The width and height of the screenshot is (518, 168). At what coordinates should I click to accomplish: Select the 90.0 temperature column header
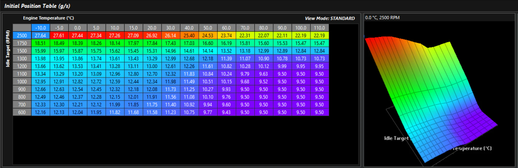click(x=282, y=28)
